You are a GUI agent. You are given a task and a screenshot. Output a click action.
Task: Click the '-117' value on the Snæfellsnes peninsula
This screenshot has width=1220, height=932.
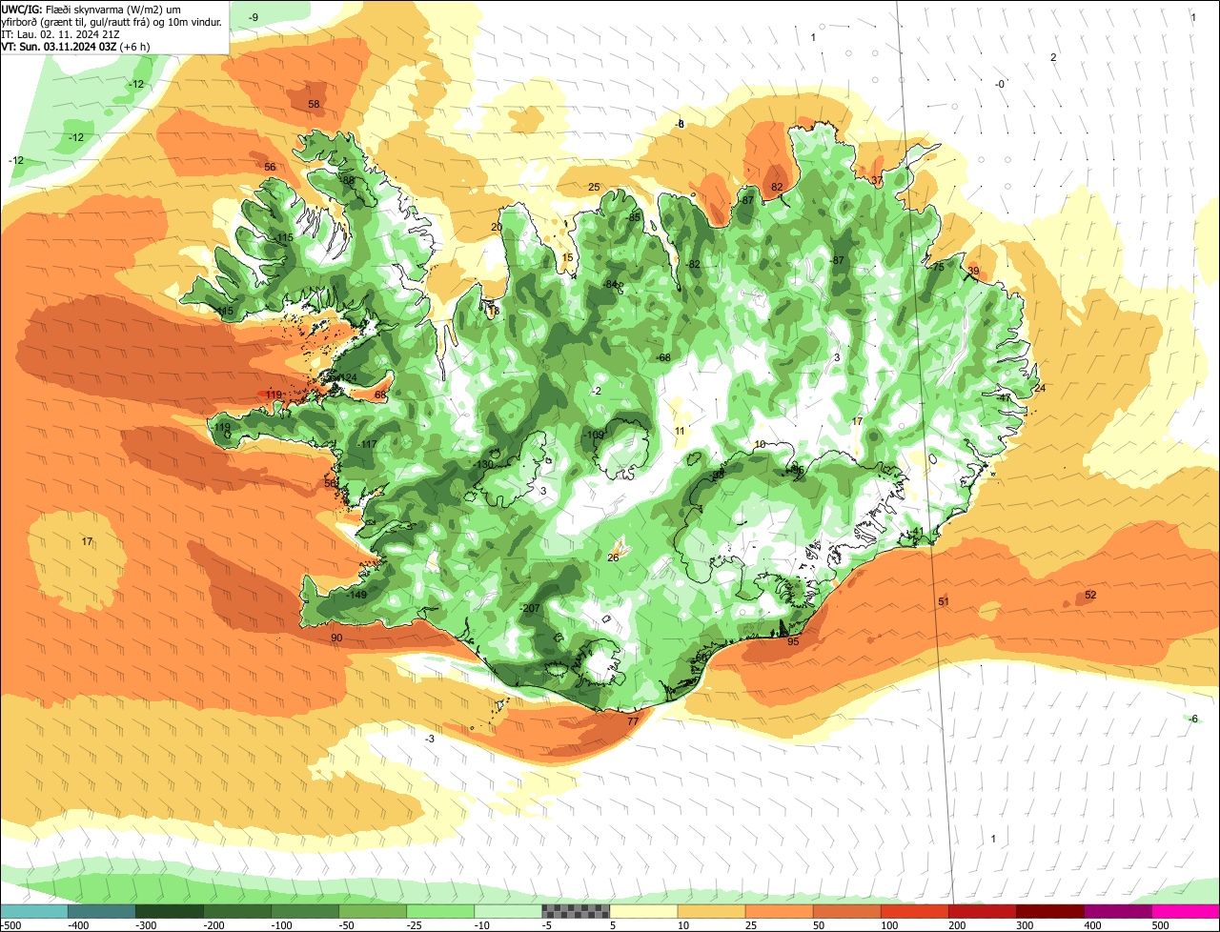[x=367, y=444]
